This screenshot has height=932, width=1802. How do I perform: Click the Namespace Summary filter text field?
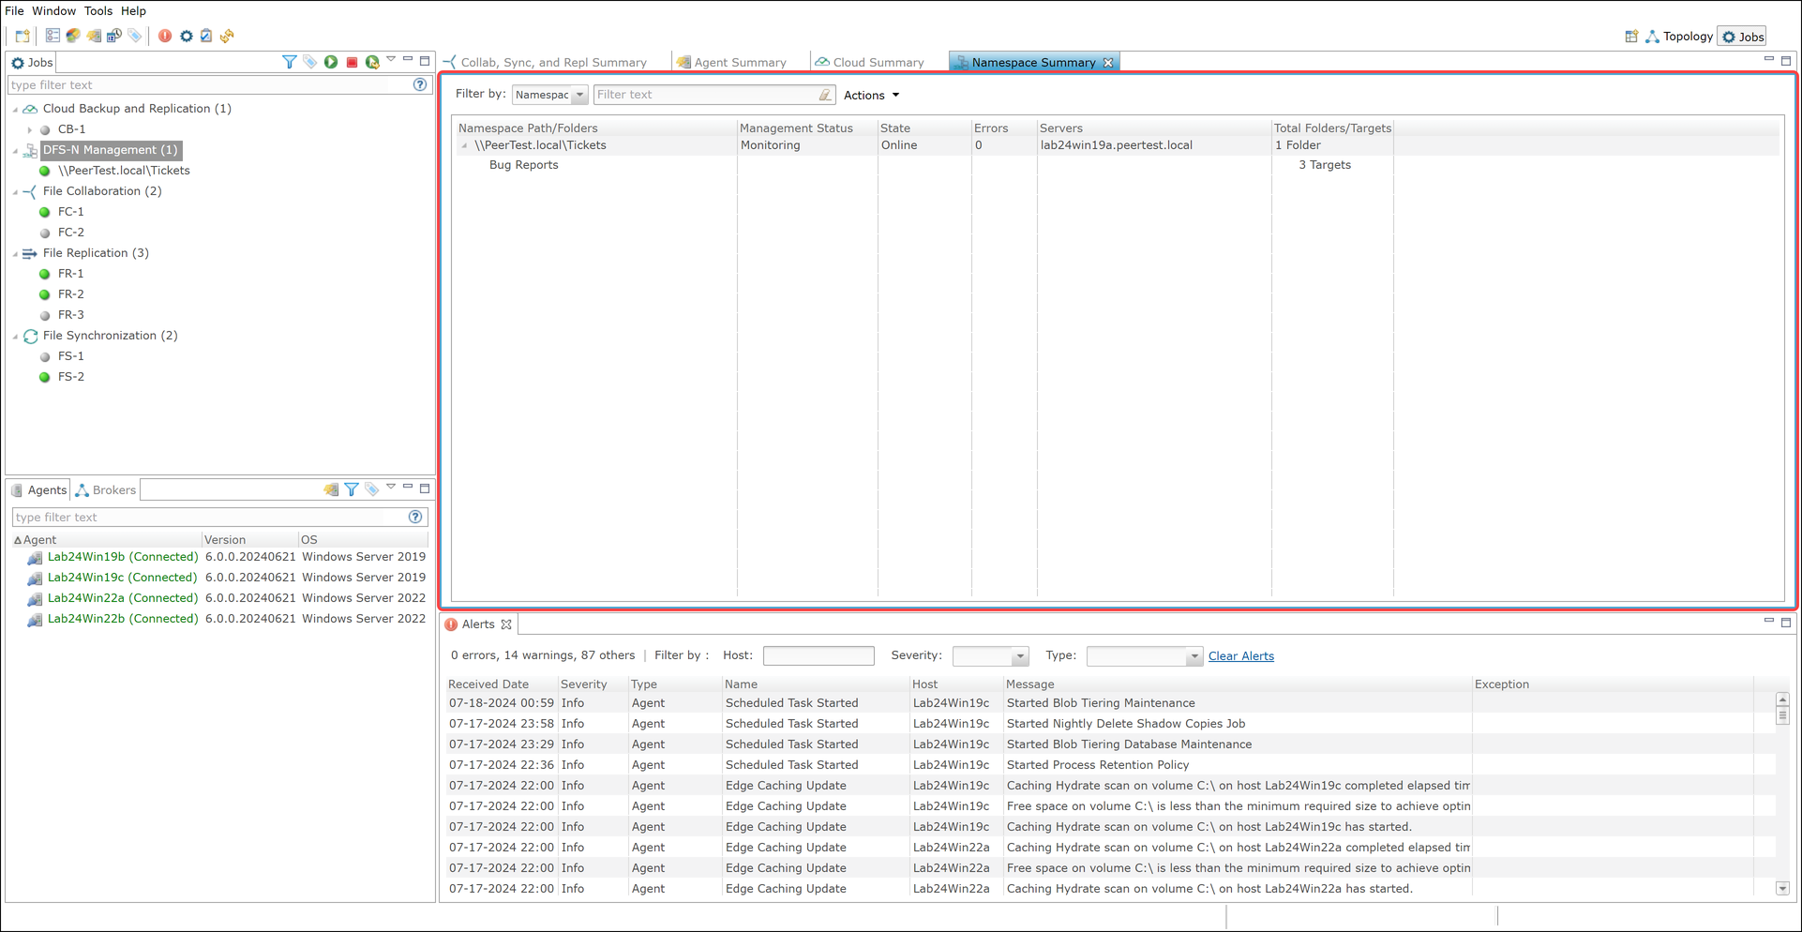705,95
